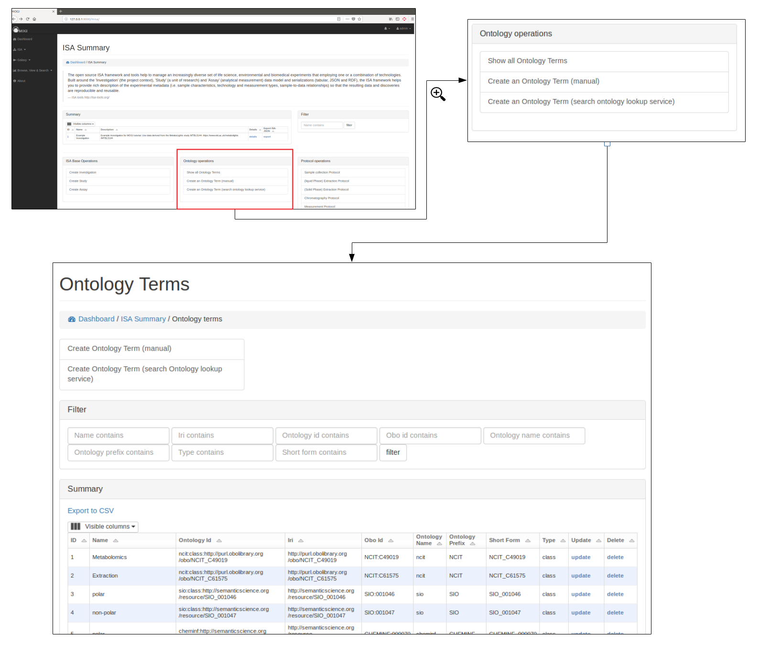This screenshot has width=759, height=666.
Task: Save page to Pocket icon
Action: (353, 19)
